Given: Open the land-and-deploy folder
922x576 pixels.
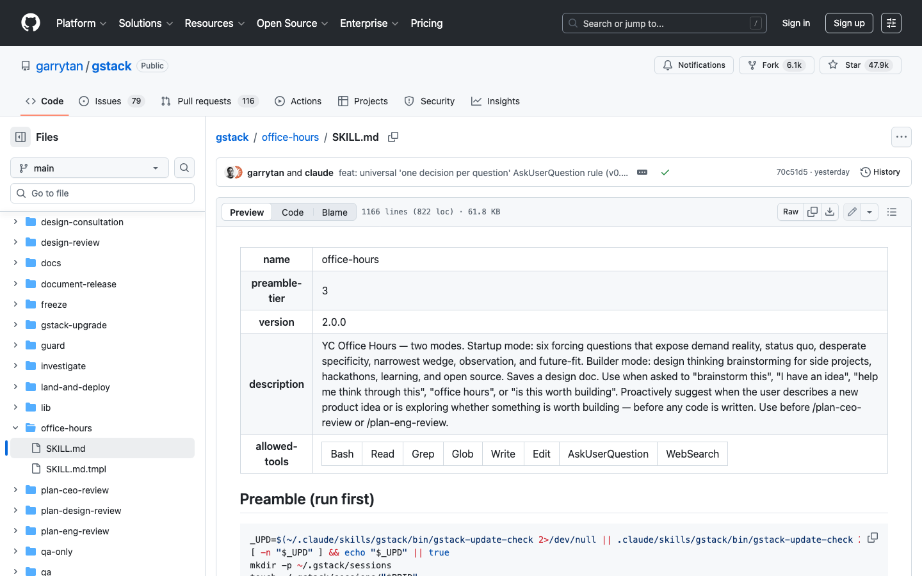Looking at the screenshot, I should [75, 387].
